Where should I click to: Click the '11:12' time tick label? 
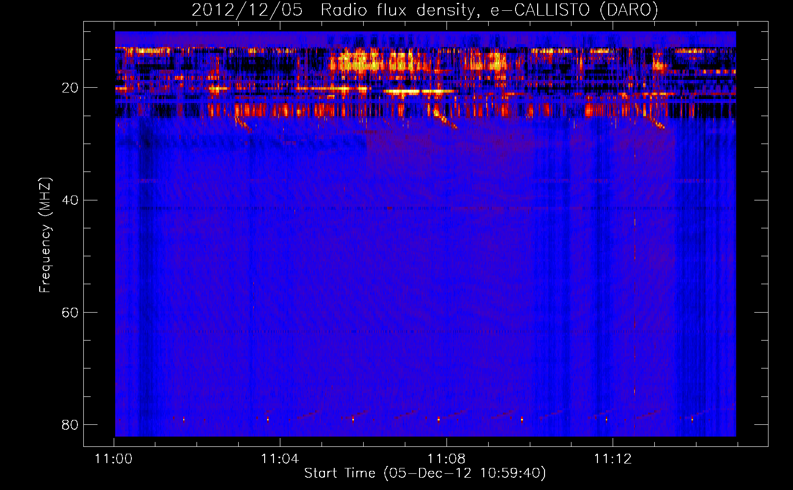pos(613,459)
